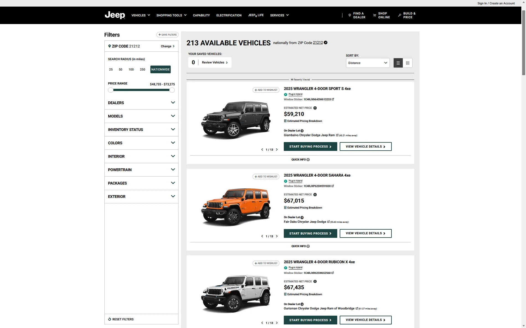Expand the Interior filter
This screenshot has height=328, width=526.
pos(141,156)
